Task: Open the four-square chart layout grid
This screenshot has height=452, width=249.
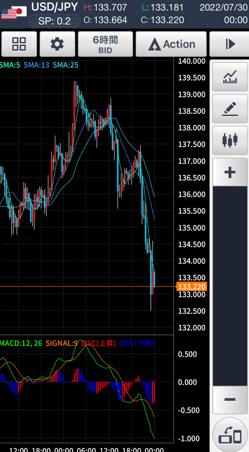Action: pyautogui.click(x=19, y=44)
